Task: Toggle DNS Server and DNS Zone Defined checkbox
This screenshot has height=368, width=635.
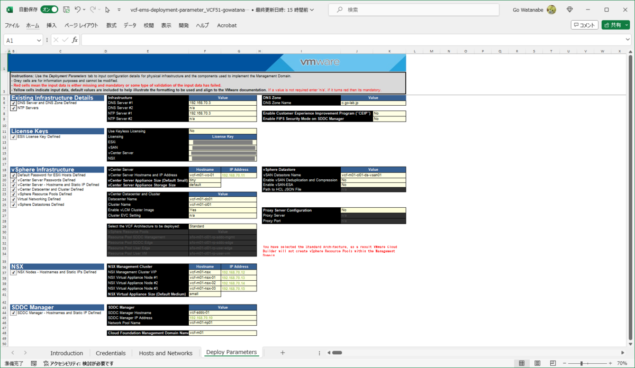Action: [x=13, y=103]
